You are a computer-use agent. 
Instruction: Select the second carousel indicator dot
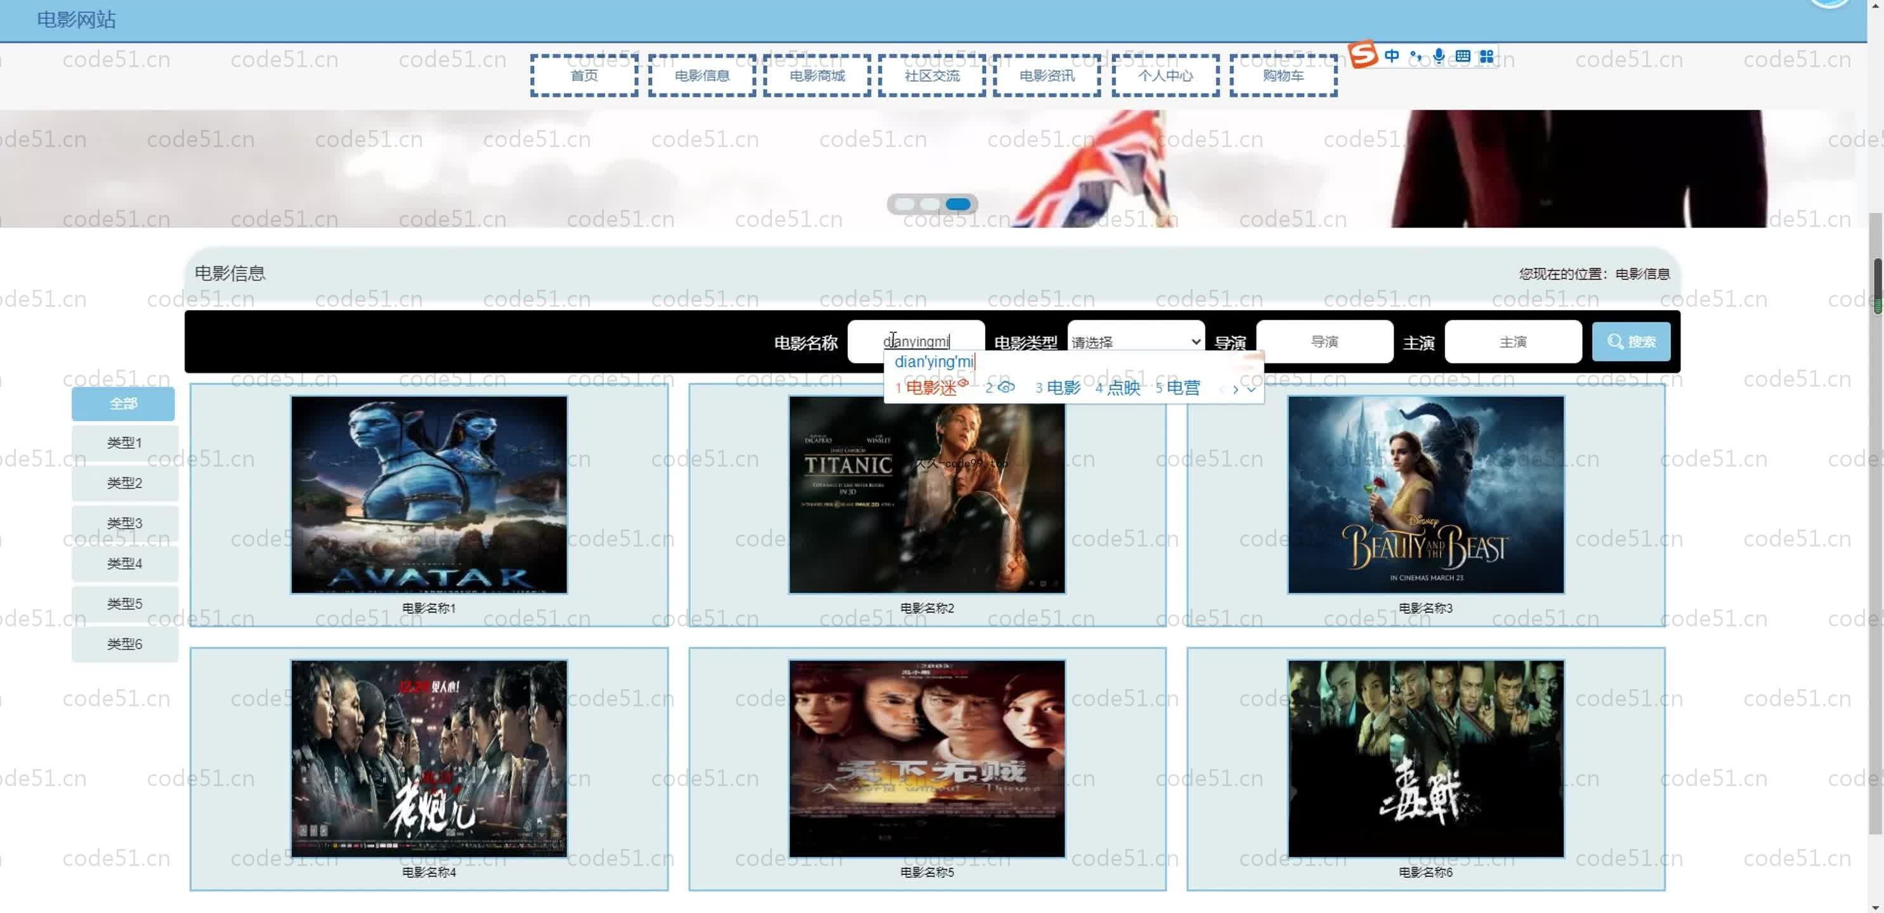pos(931,204)
